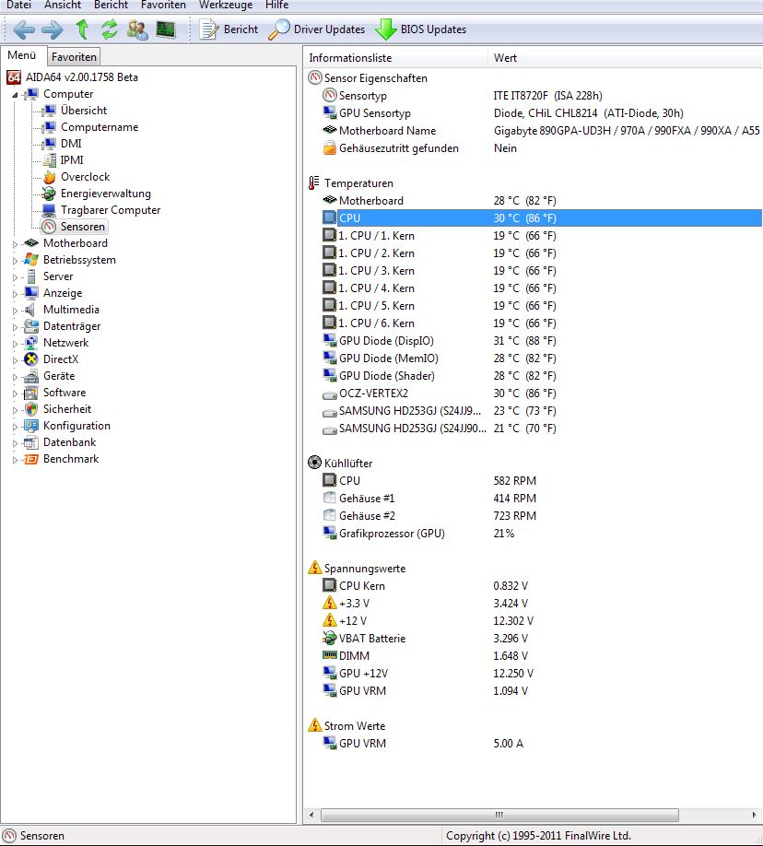The height and width of the screenshot is (846, 763).
Task: Select IPMI in the tree
Action: [72, 160]
